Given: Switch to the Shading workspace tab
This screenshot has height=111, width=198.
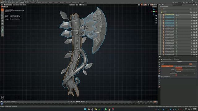Looking at the screenshot, I should pos(51,3).
